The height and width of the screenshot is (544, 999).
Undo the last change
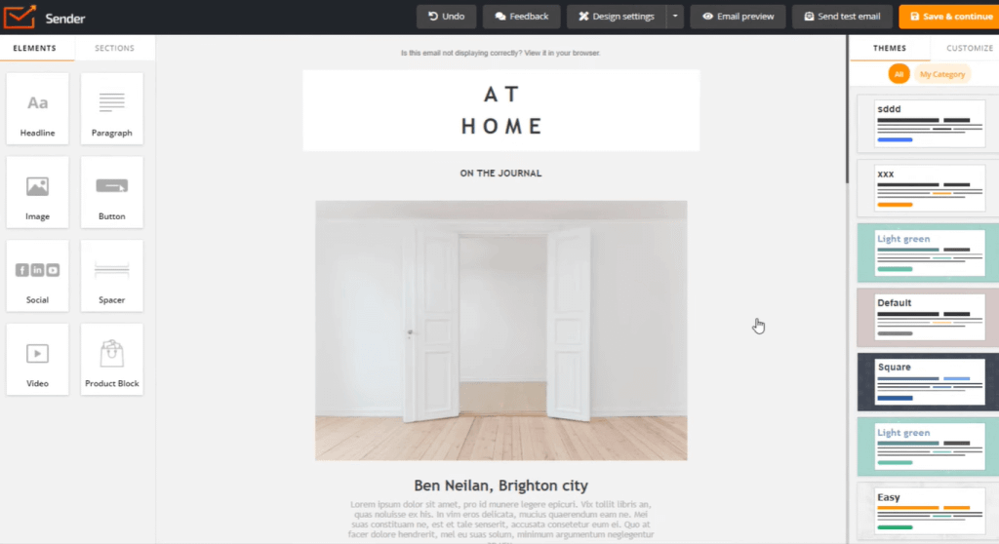coord(446,17)
